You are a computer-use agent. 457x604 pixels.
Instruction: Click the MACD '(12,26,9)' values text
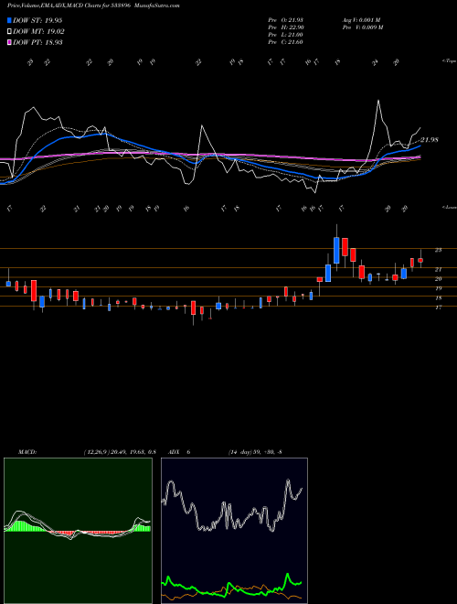(x=119, y=452)
